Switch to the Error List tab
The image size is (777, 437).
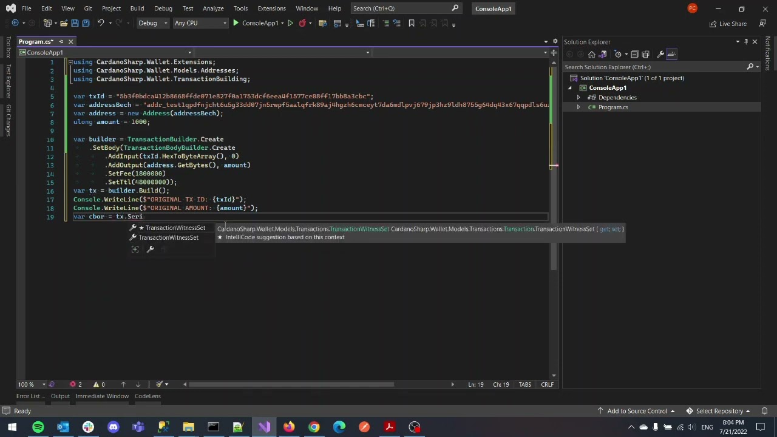pos(30,396)
